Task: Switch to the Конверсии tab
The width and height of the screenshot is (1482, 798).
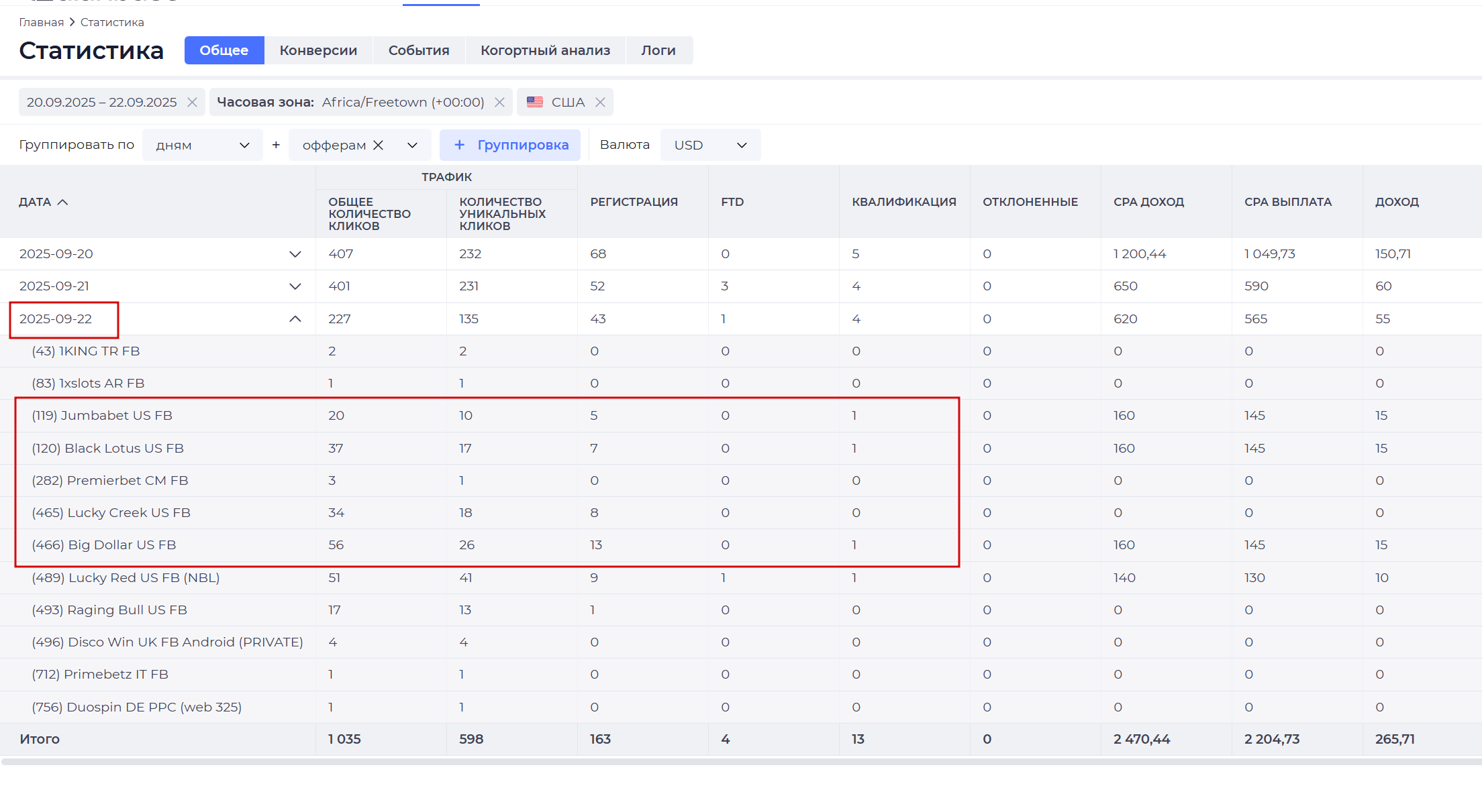Action: [318, 50]
